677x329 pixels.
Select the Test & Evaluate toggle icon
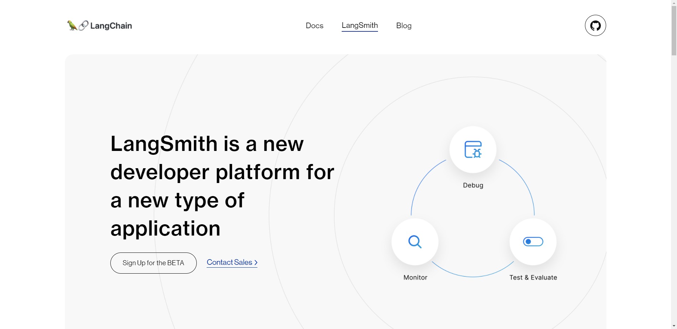click(x=533, y=242)
